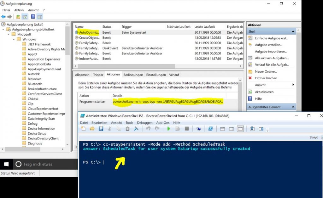Toggle the action pane toolbar icon
This screenshot has height=198, width=323.
(x=39, y=17)
